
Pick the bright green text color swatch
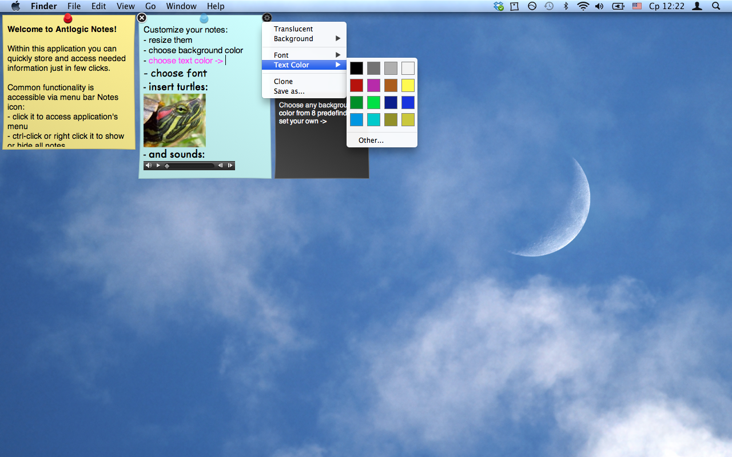click(373, 103)
